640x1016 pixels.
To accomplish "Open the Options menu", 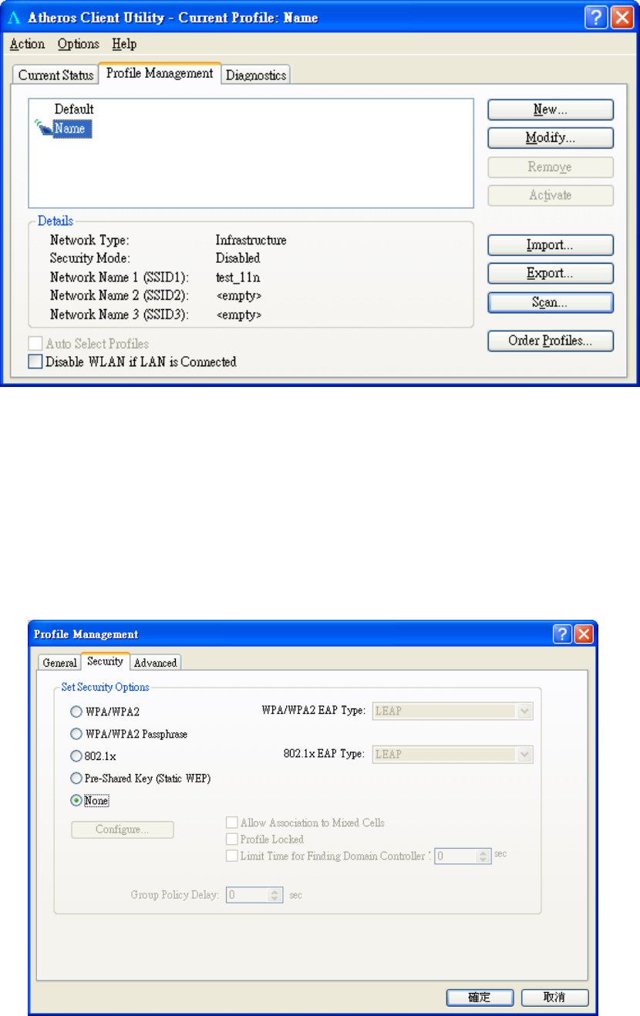I will point(79,44).
